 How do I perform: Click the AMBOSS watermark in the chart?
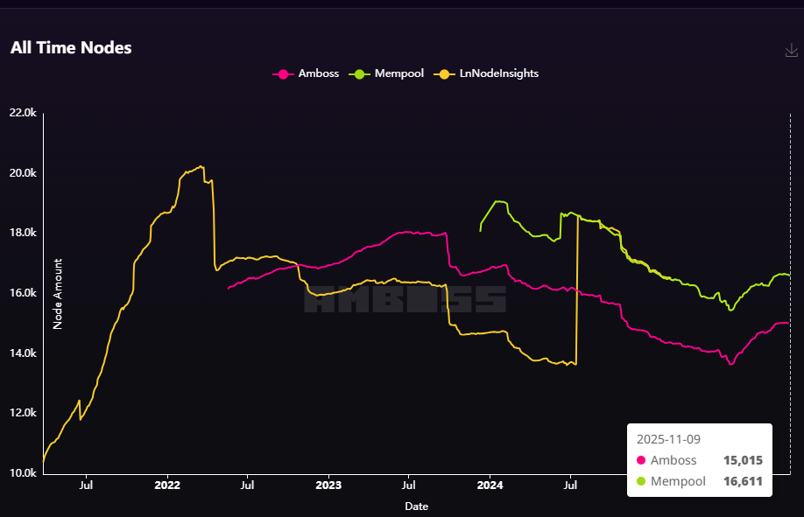(403, 300)
